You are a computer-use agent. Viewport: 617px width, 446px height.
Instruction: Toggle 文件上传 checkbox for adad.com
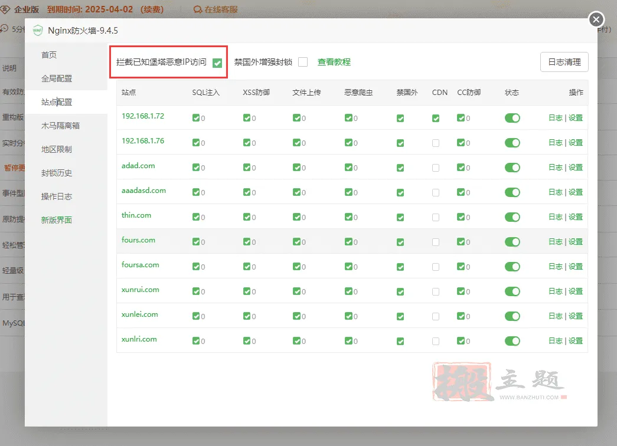point(297,167)
